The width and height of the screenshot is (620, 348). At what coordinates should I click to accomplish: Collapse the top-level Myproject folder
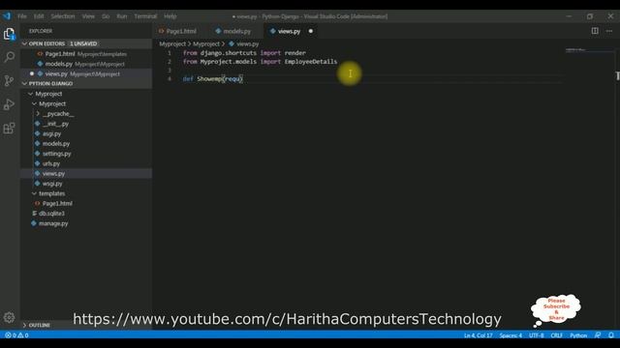tap(31, 94)
